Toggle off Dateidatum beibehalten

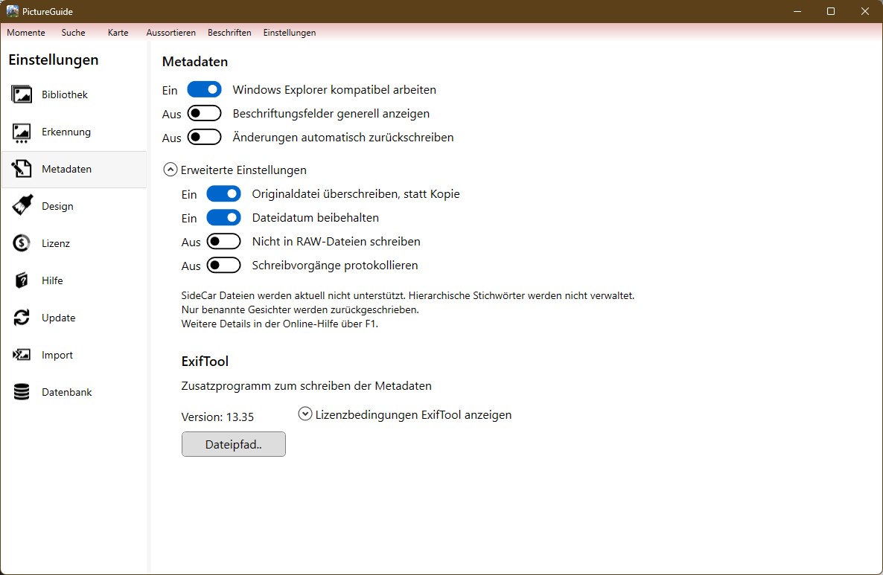[223, 218]
